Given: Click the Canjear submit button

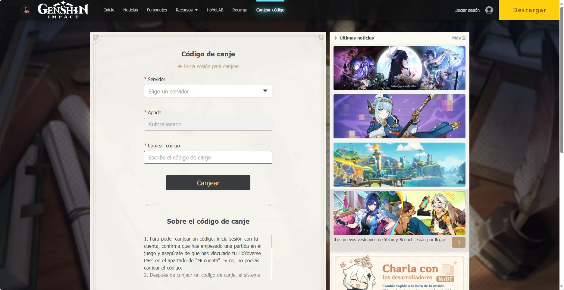Looking at the screenshot, I should (x=208, y=183).
